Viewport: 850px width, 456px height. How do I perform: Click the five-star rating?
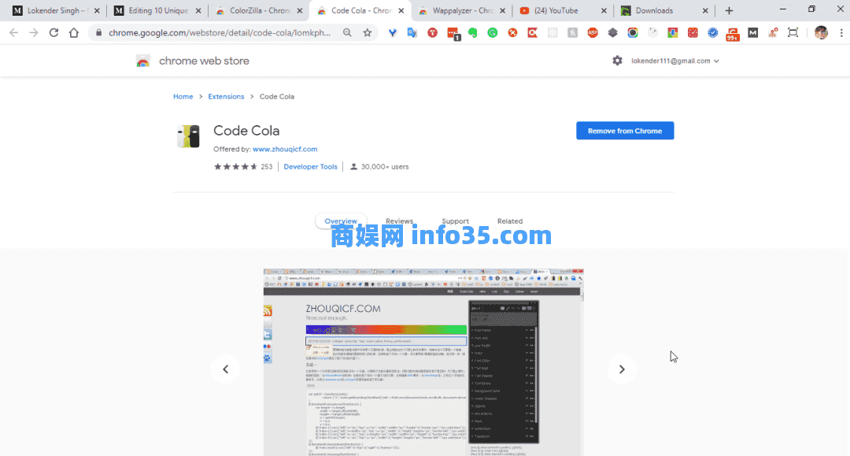click(x=235, y=167)
